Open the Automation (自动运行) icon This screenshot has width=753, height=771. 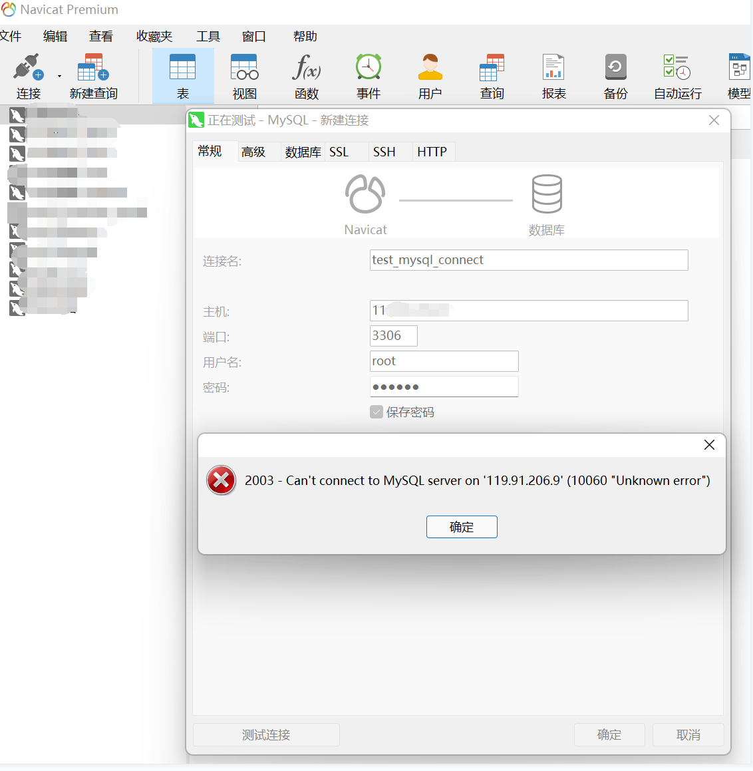pos(677,68)
